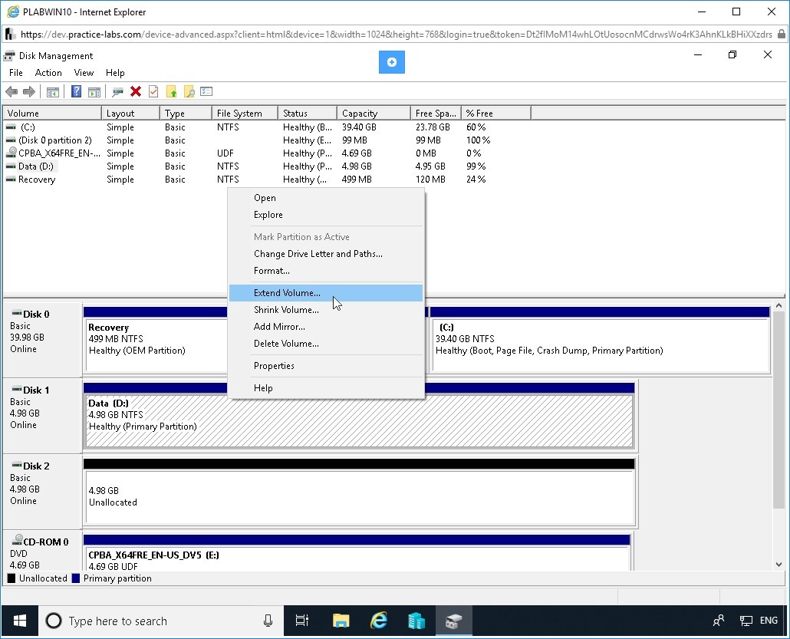Click the checklist settings toolbar icon
The image size is (790, 639).
click(x=206, y=92)
